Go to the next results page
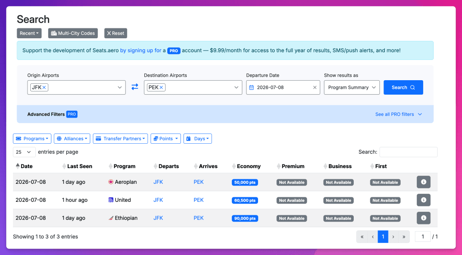Viewport: 462px width, 255px height. tap(393, 237)
